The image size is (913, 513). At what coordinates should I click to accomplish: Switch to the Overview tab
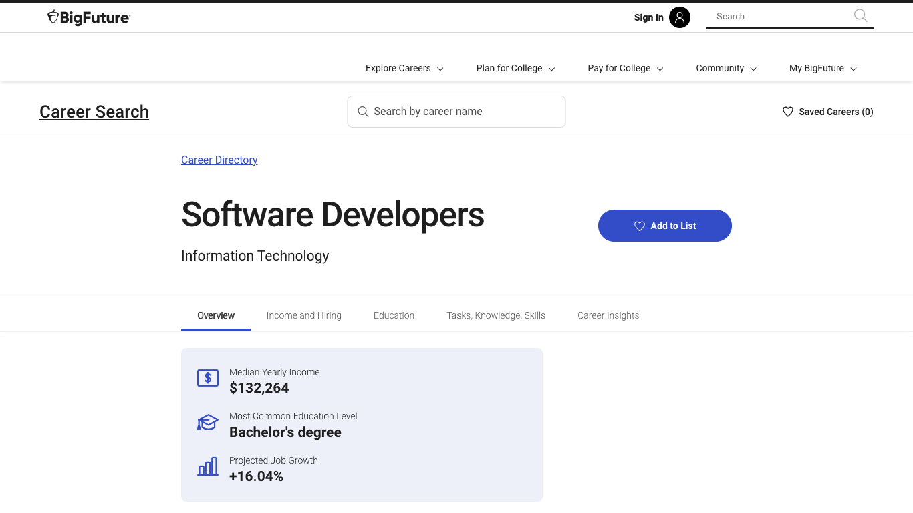216,315
